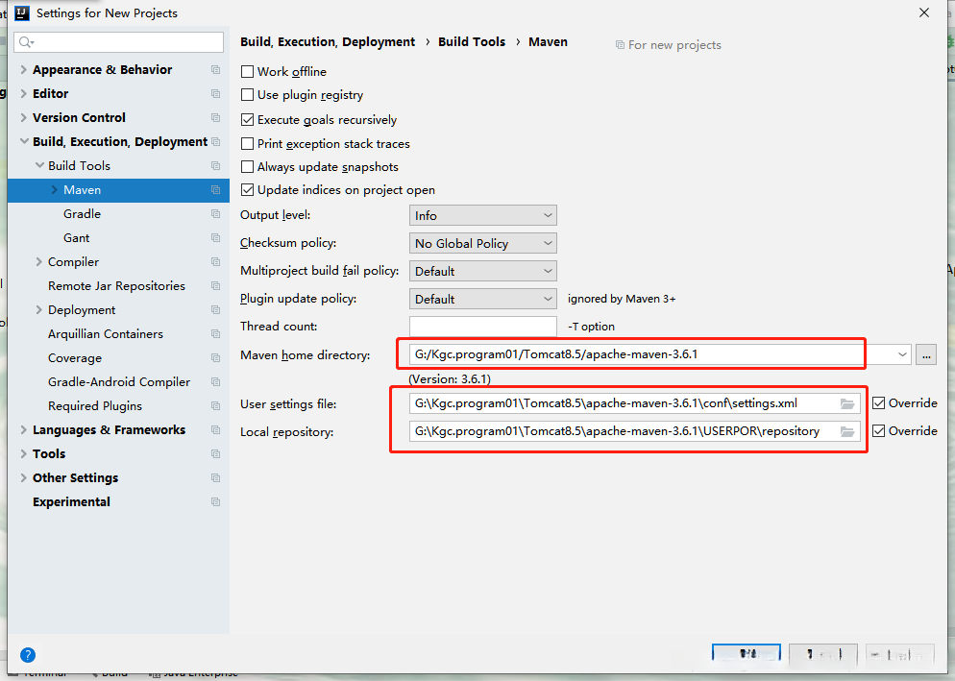Open the Checksum policy dropdown
The height and width of the screenshot is (681, 955).
pyautogui.click(x=483, y=244)
